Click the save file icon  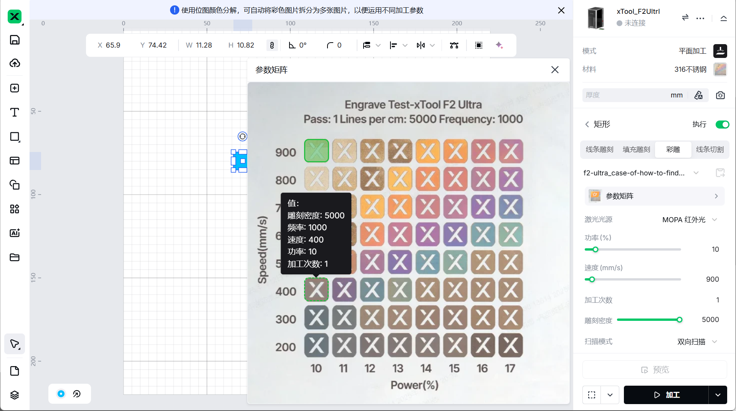(15, 40)
